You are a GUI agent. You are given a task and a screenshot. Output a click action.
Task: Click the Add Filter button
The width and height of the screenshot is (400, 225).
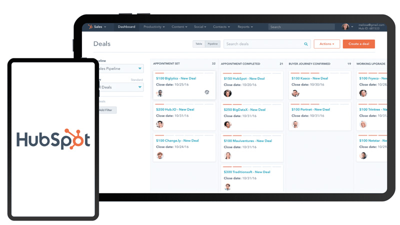(107, 110)
